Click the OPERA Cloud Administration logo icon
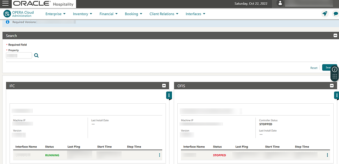Viewport: 339px width, 164px height. [x=7, y=14]
